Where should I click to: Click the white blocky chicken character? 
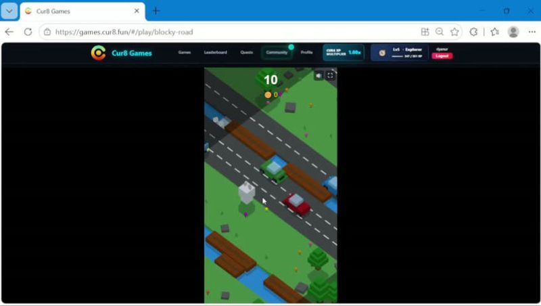246,192
